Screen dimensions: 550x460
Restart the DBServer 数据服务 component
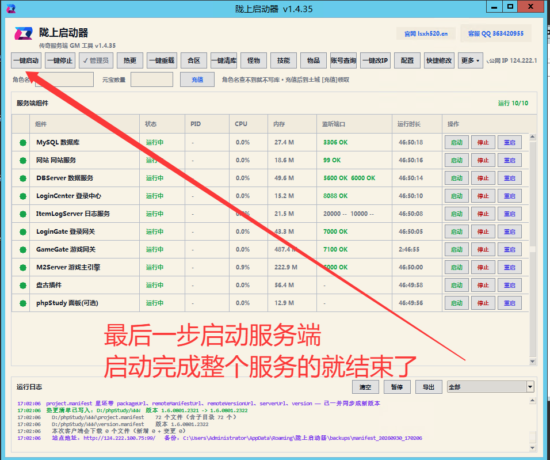[509, 178]
